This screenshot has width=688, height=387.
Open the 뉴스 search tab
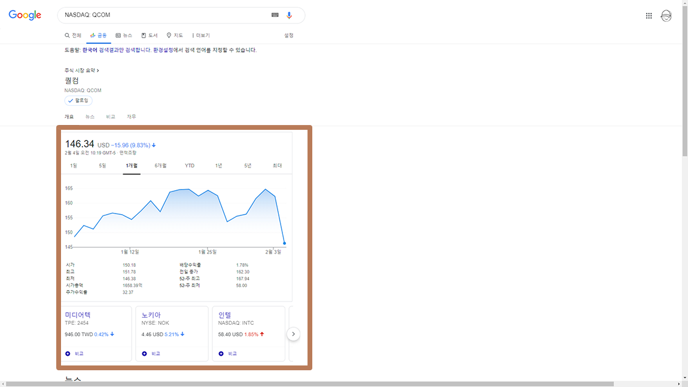(124, 35)
